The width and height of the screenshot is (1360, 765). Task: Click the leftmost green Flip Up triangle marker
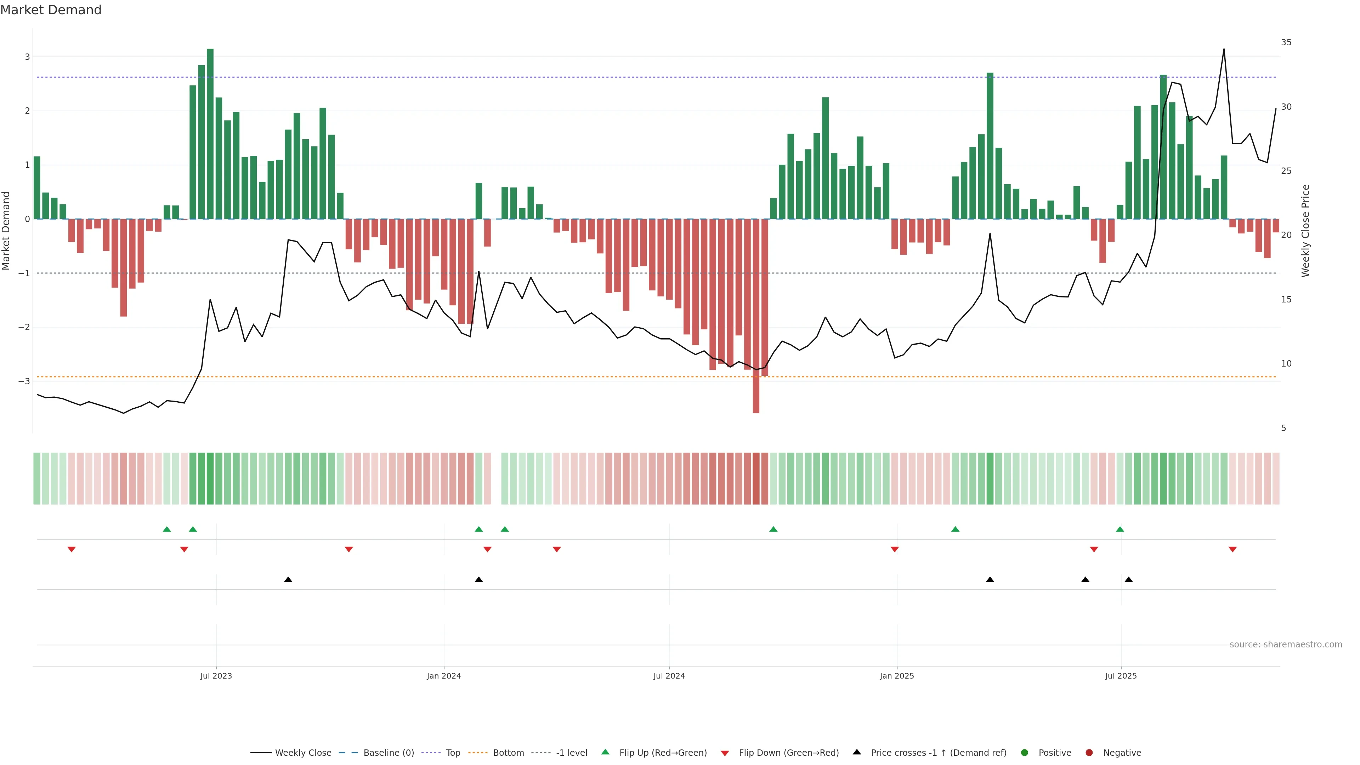coord(167,529)
